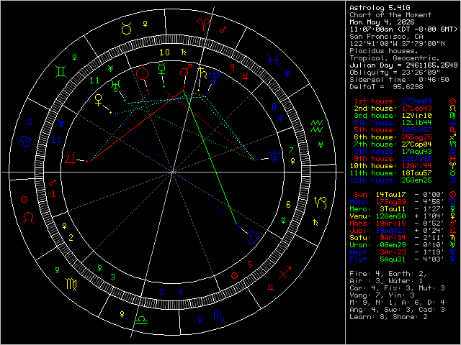
Task: Select the green Aquarius waves on the outer ring
Action: 317,126
